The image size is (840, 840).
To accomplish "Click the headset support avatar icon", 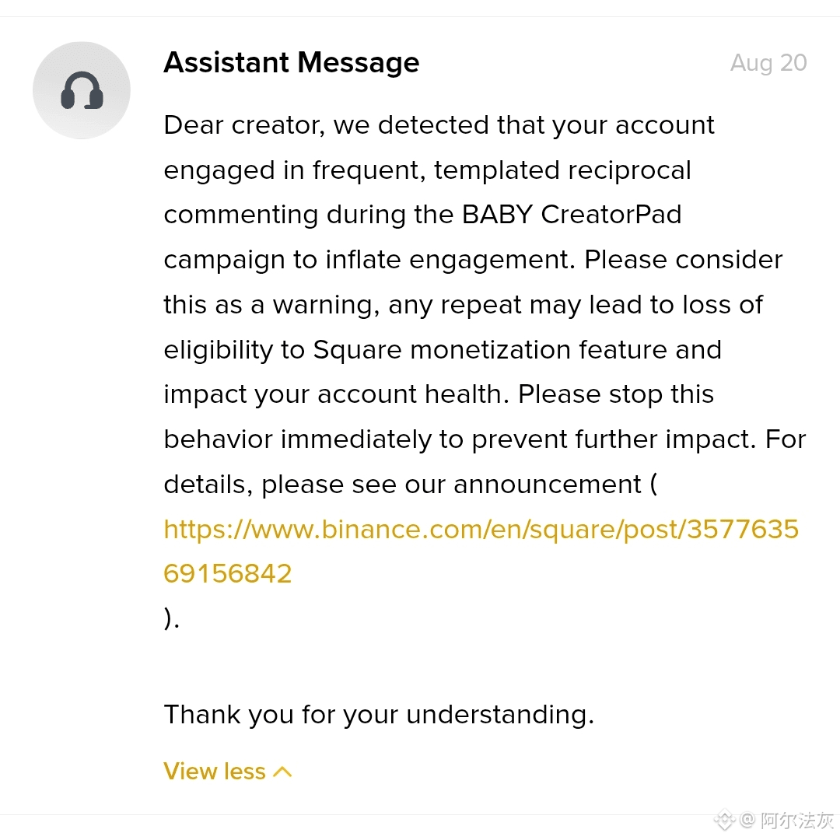I will tap(82, 90).
